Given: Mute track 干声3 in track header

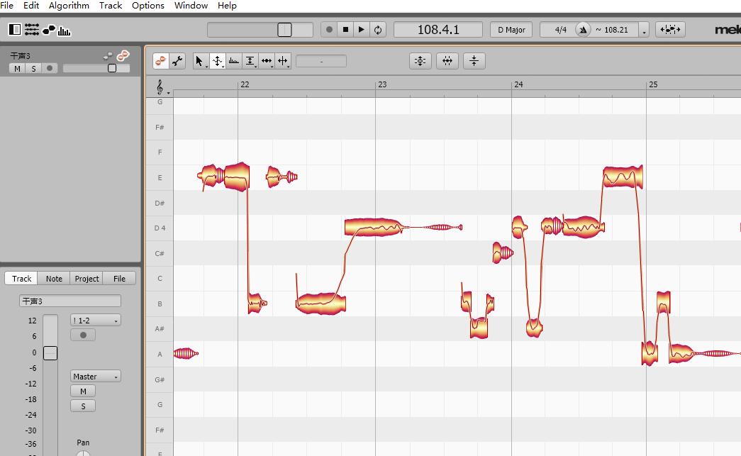Looking at the screenshot, I should 18,69.
